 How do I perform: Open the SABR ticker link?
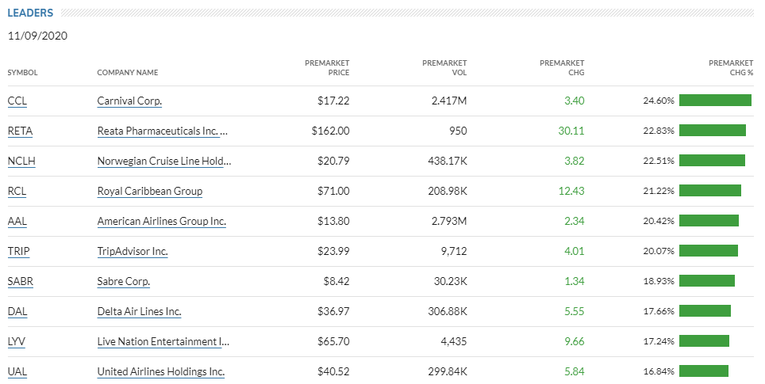(x=20, y=282)
